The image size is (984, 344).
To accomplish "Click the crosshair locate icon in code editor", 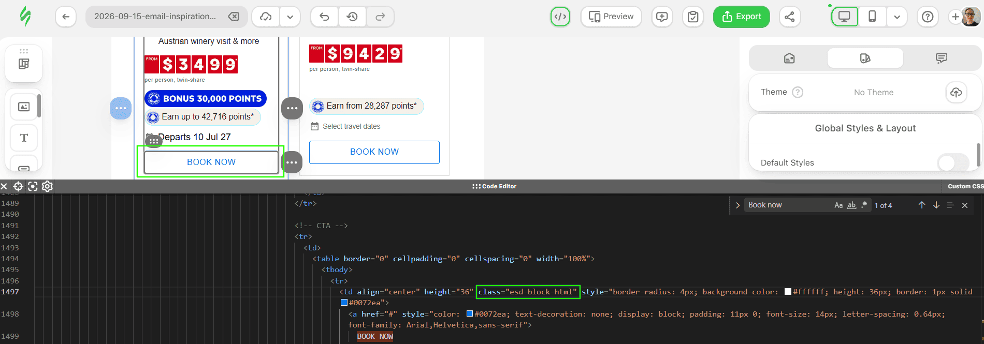I will point(18,186).
